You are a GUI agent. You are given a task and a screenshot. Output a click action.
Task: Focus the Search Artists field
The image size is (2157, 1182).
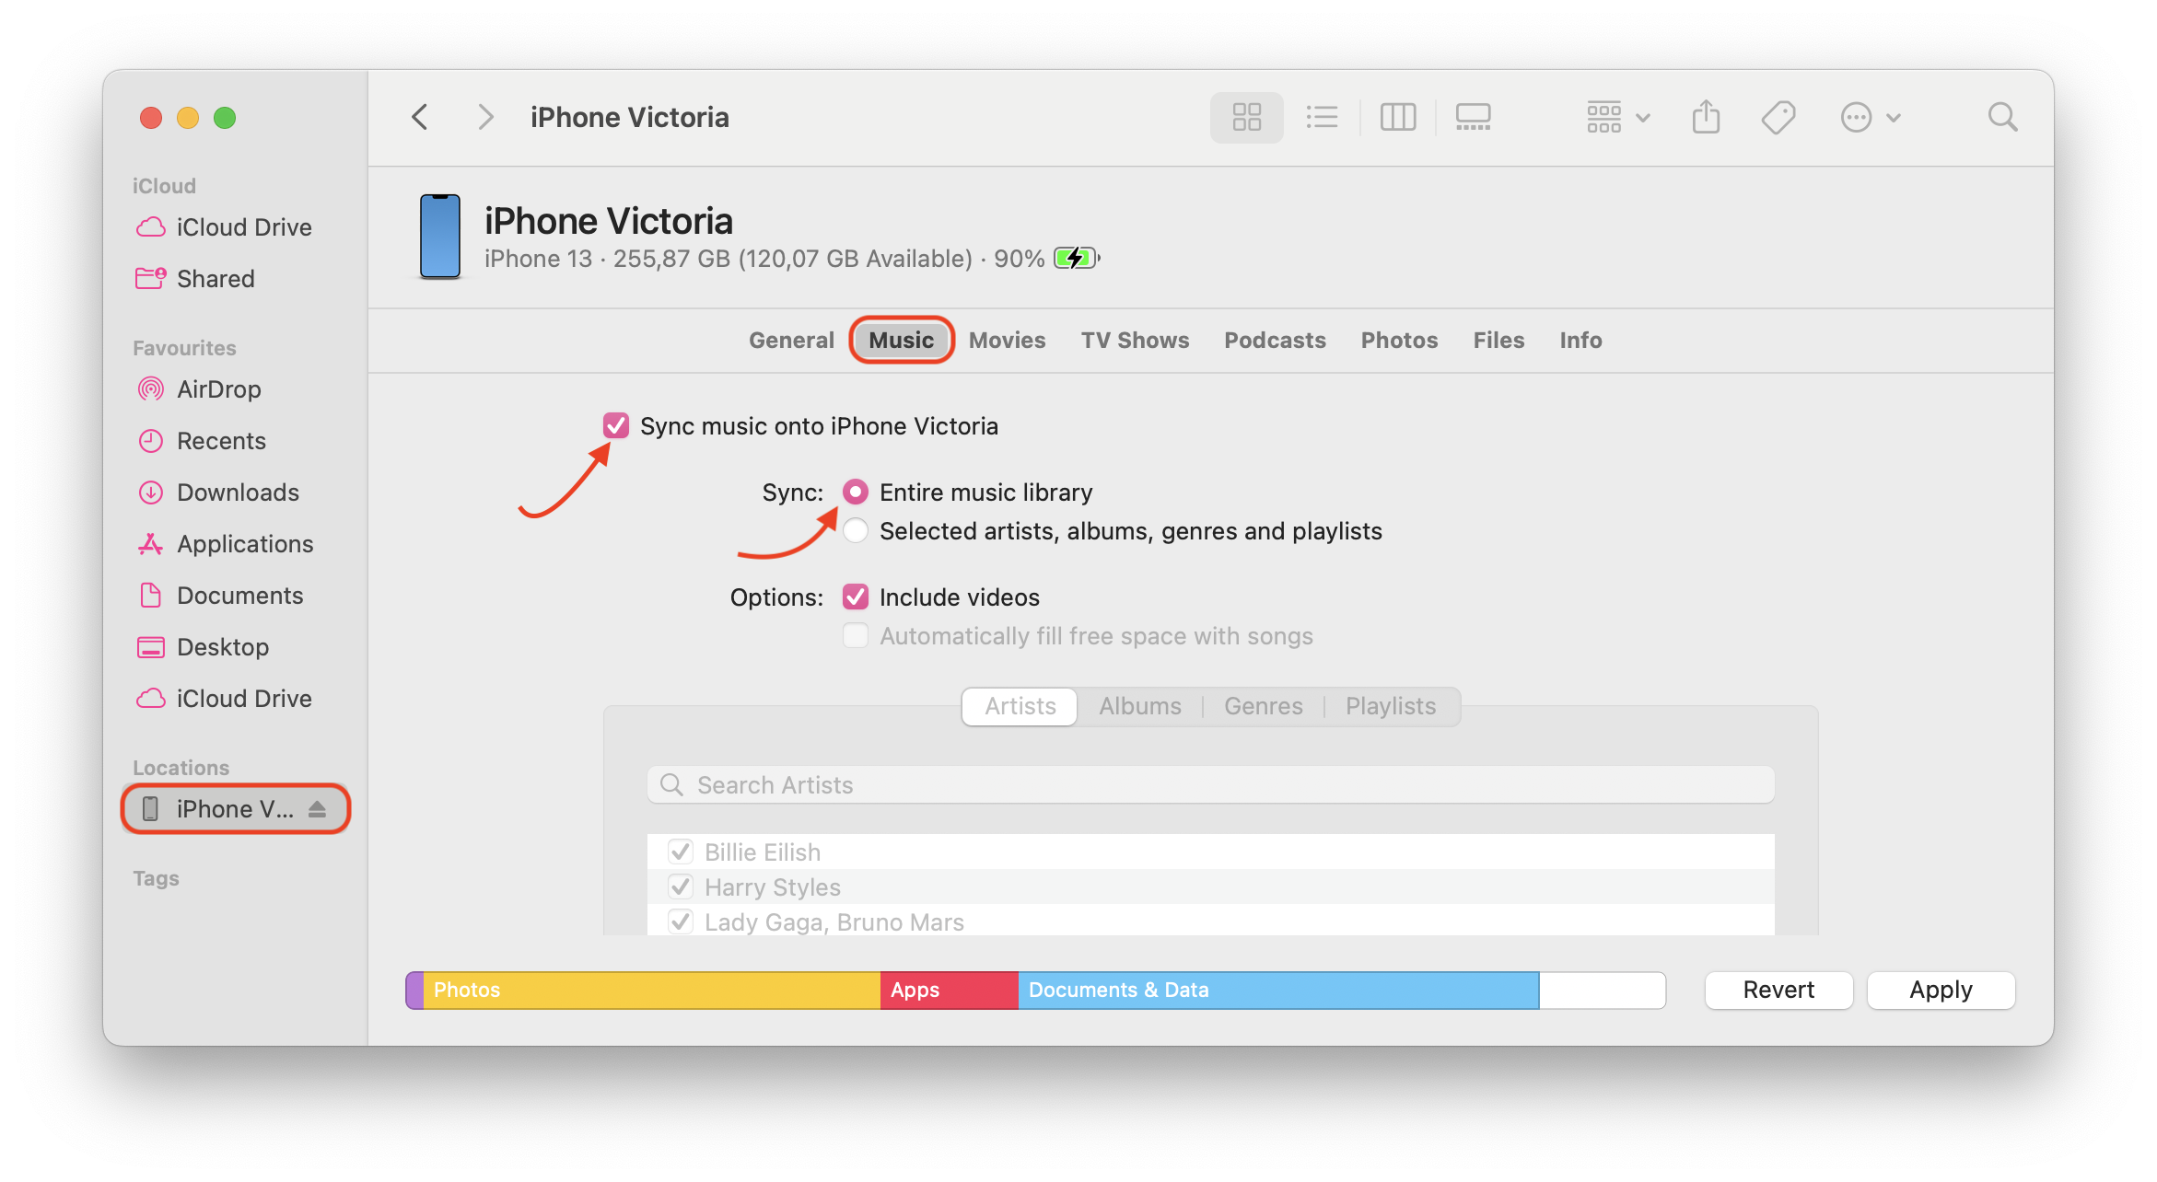pos(1210,784)
